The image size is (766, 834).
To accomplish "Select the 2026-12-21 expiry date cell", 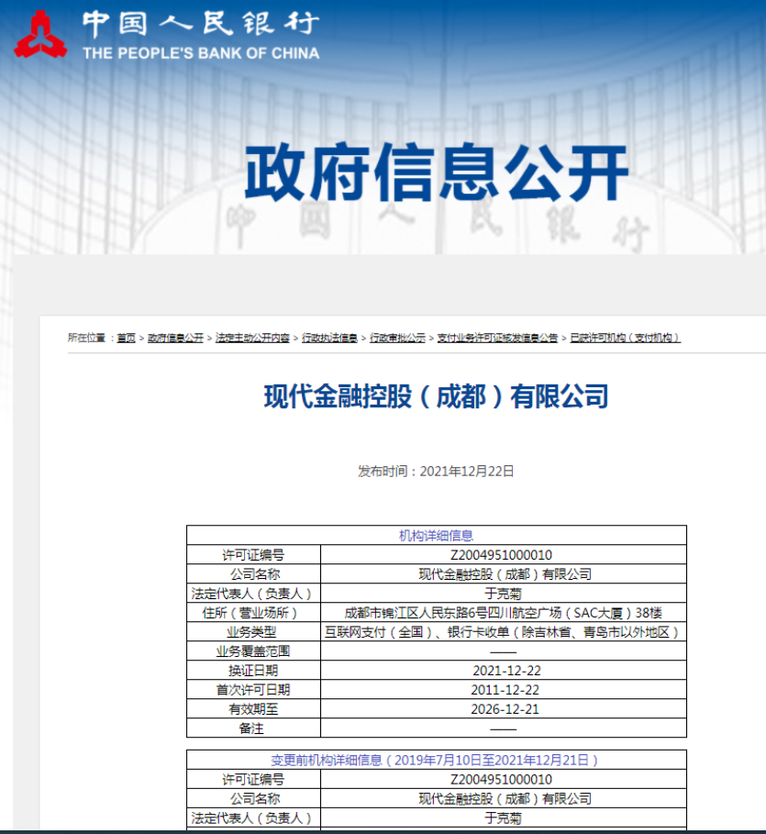I will point(504,708).
